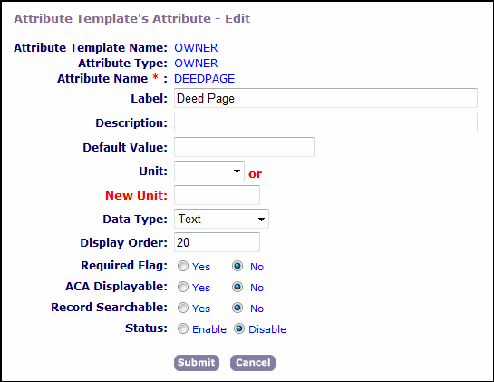Set Required Flag to Yes
This screenshot has width=494, height=382.
point(183,266)
